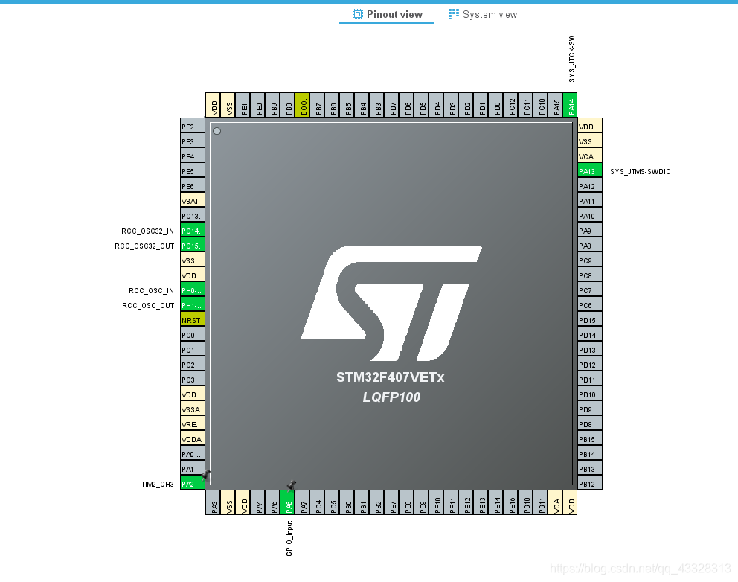This screenshot has width=738, height=582.
Task: Open available signals for pin PE2
Action: pos(191,125)
